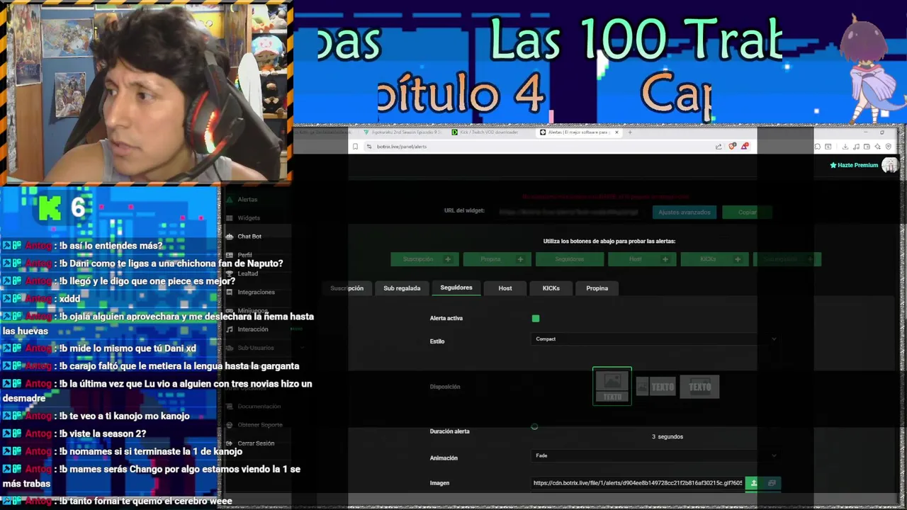Open Alertas in the Botrix sidebar
The width and height of the screenshot is (907, 510).
coord(247,200)
